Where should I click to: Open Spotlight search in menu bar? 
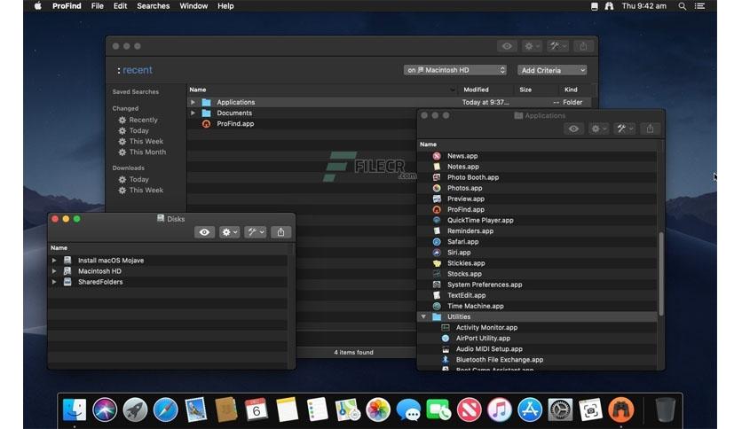(683, 6)
